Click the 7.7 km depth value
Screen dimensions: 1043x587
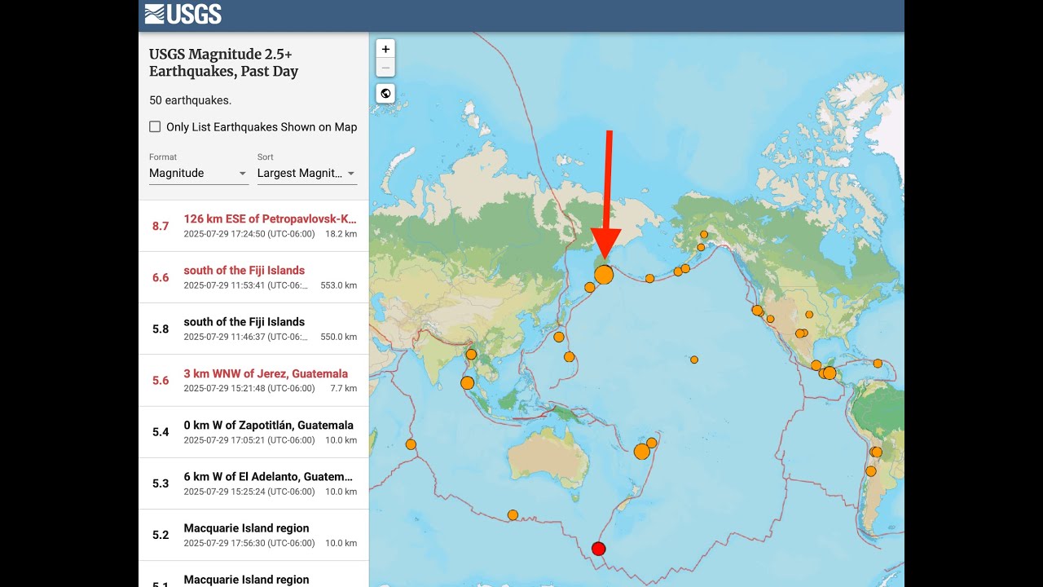(344, 388)
